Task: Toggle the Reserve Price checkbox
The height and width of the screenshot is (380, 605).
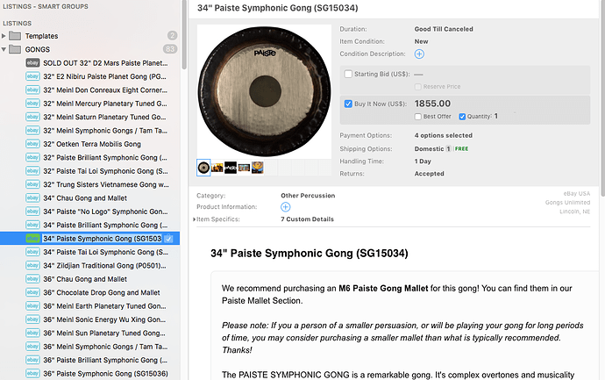Action: point(418,87)
